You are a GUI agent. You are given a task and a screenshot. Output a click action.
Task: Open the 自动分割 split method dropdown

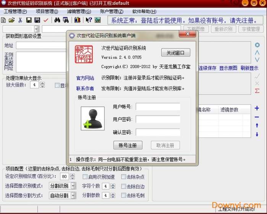pyautogui.click(x=73, y=195)
